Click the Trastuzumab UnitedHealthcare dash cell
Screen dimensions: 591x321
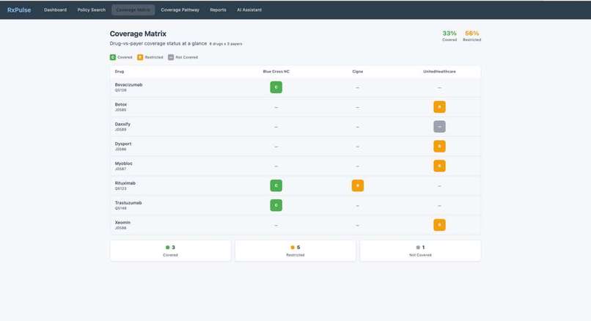click(x=439, y=206)
